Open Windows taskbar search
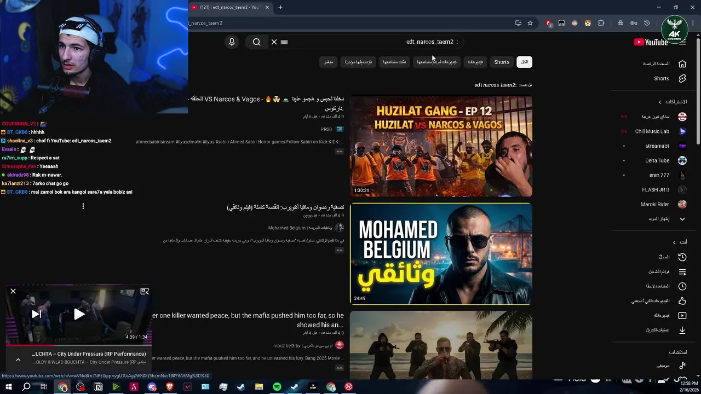The height and width of the screenshot is (394, 701). [x=26, y=387]
